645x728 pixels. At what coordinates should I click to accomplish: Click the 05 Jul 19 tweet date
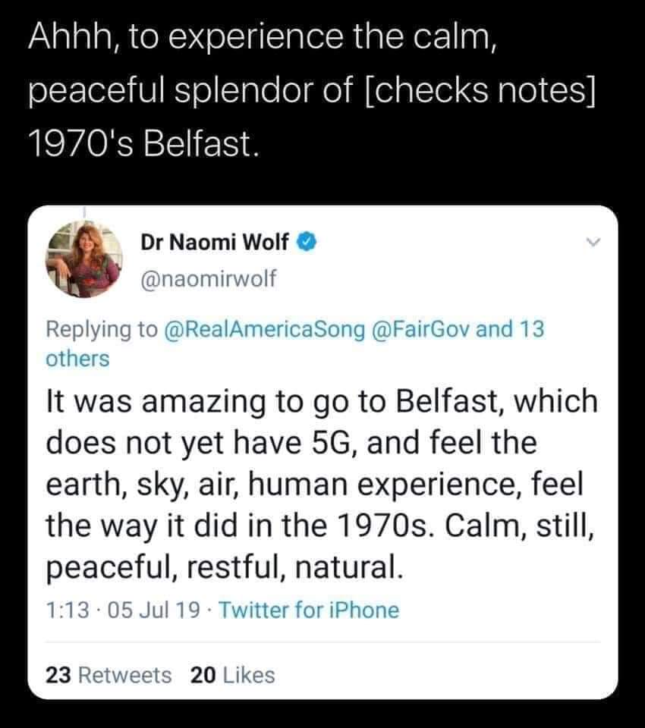[x=154, y=610]
